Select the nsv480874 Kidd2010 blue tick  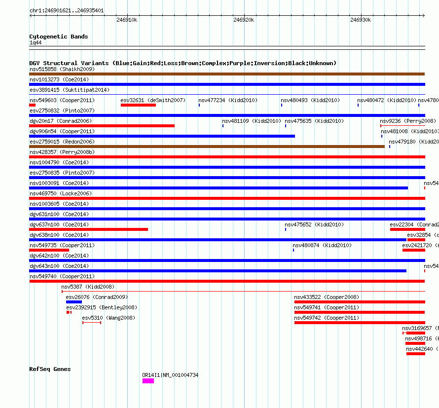pyautogui.click(x=293, y=250)
